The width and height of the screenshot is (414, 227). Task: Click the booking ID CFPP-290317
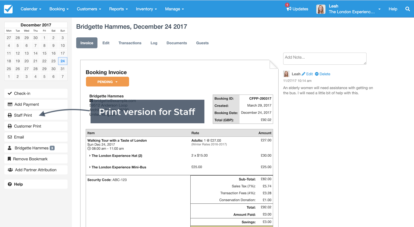coord(260,99)
